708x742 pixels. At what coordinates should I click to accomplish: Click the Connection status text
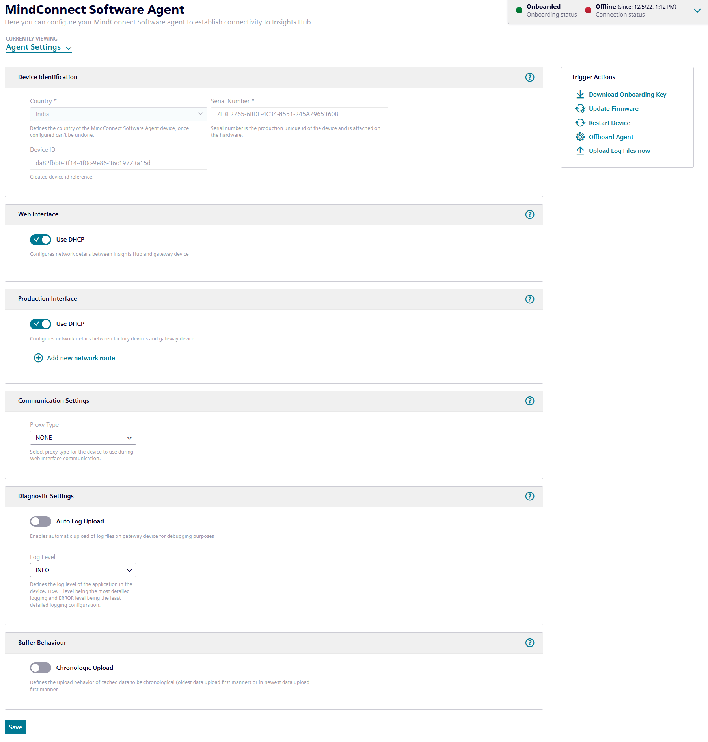click(x=620, y=15)
